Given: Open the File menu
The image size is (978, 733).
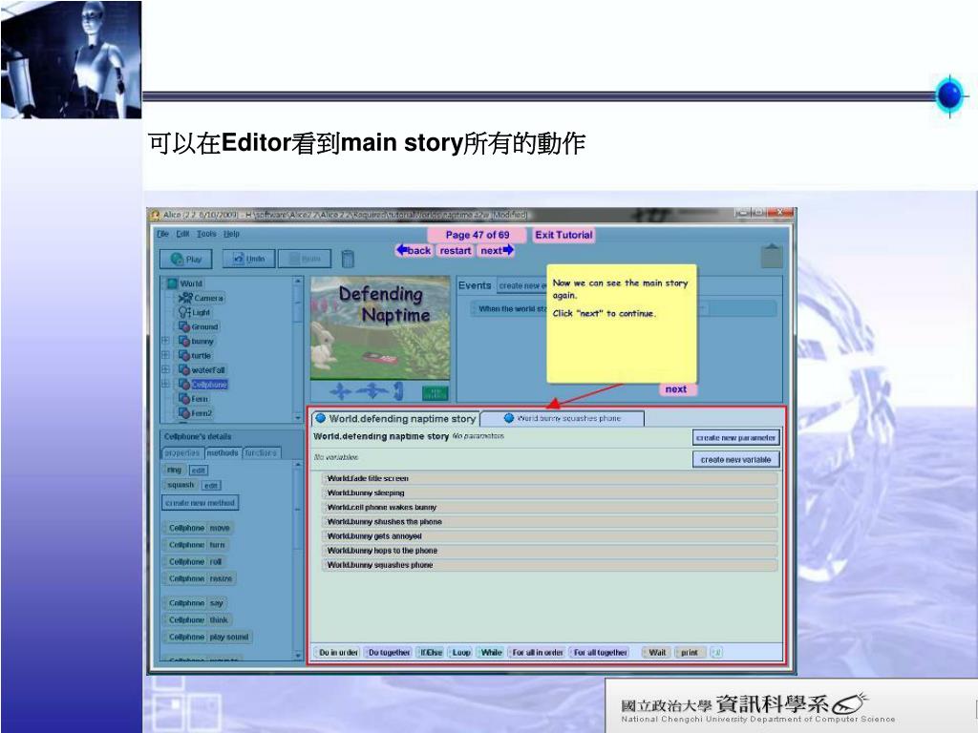Looking at the screenshot, I should pyautogui.click(x=162, y=234).
